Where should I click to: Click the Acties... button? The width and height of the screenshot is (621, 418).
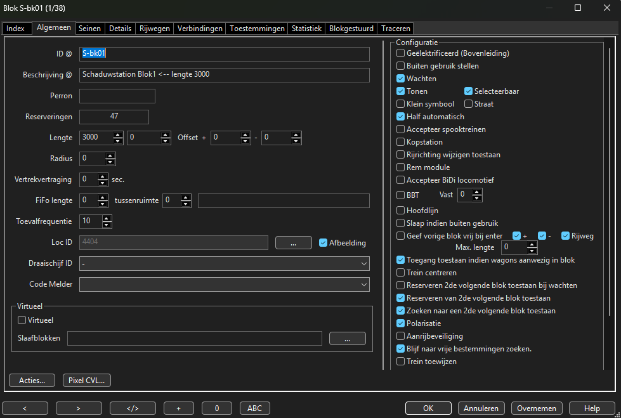coord(32,381)
